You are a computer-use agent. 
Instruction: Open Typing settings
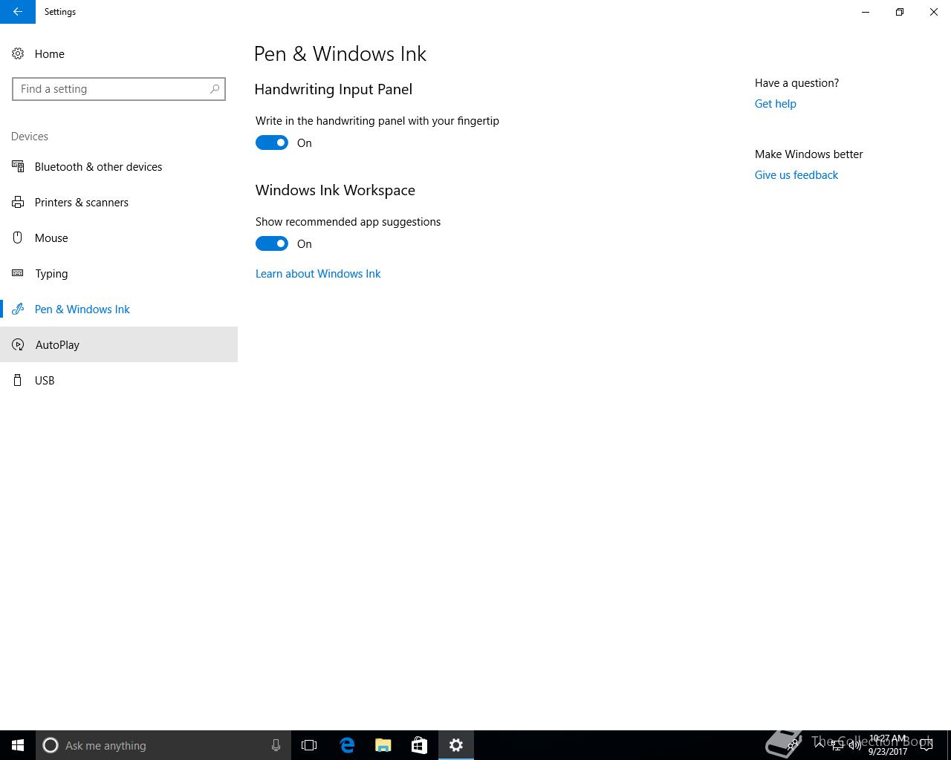click(119, 273)
